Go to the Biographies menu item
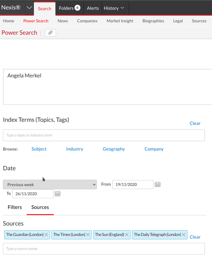This screenshot has width=212, height=259. [153, 21]
